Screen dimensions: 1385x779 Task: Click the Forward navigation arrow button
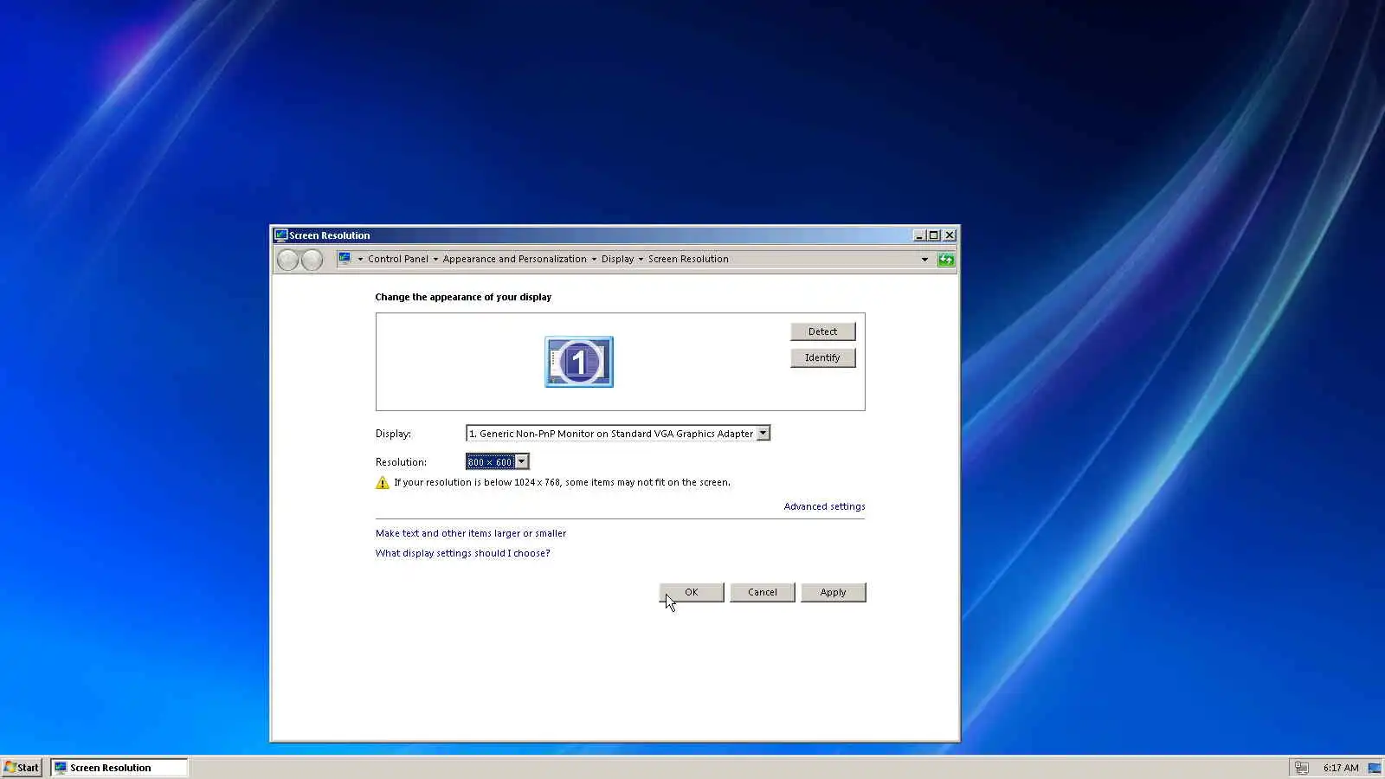tap(312, 260)
